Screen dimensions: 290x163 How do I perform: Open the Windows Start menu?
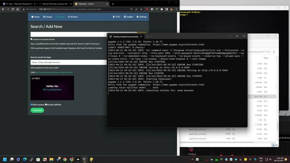[x=5, y=159]
